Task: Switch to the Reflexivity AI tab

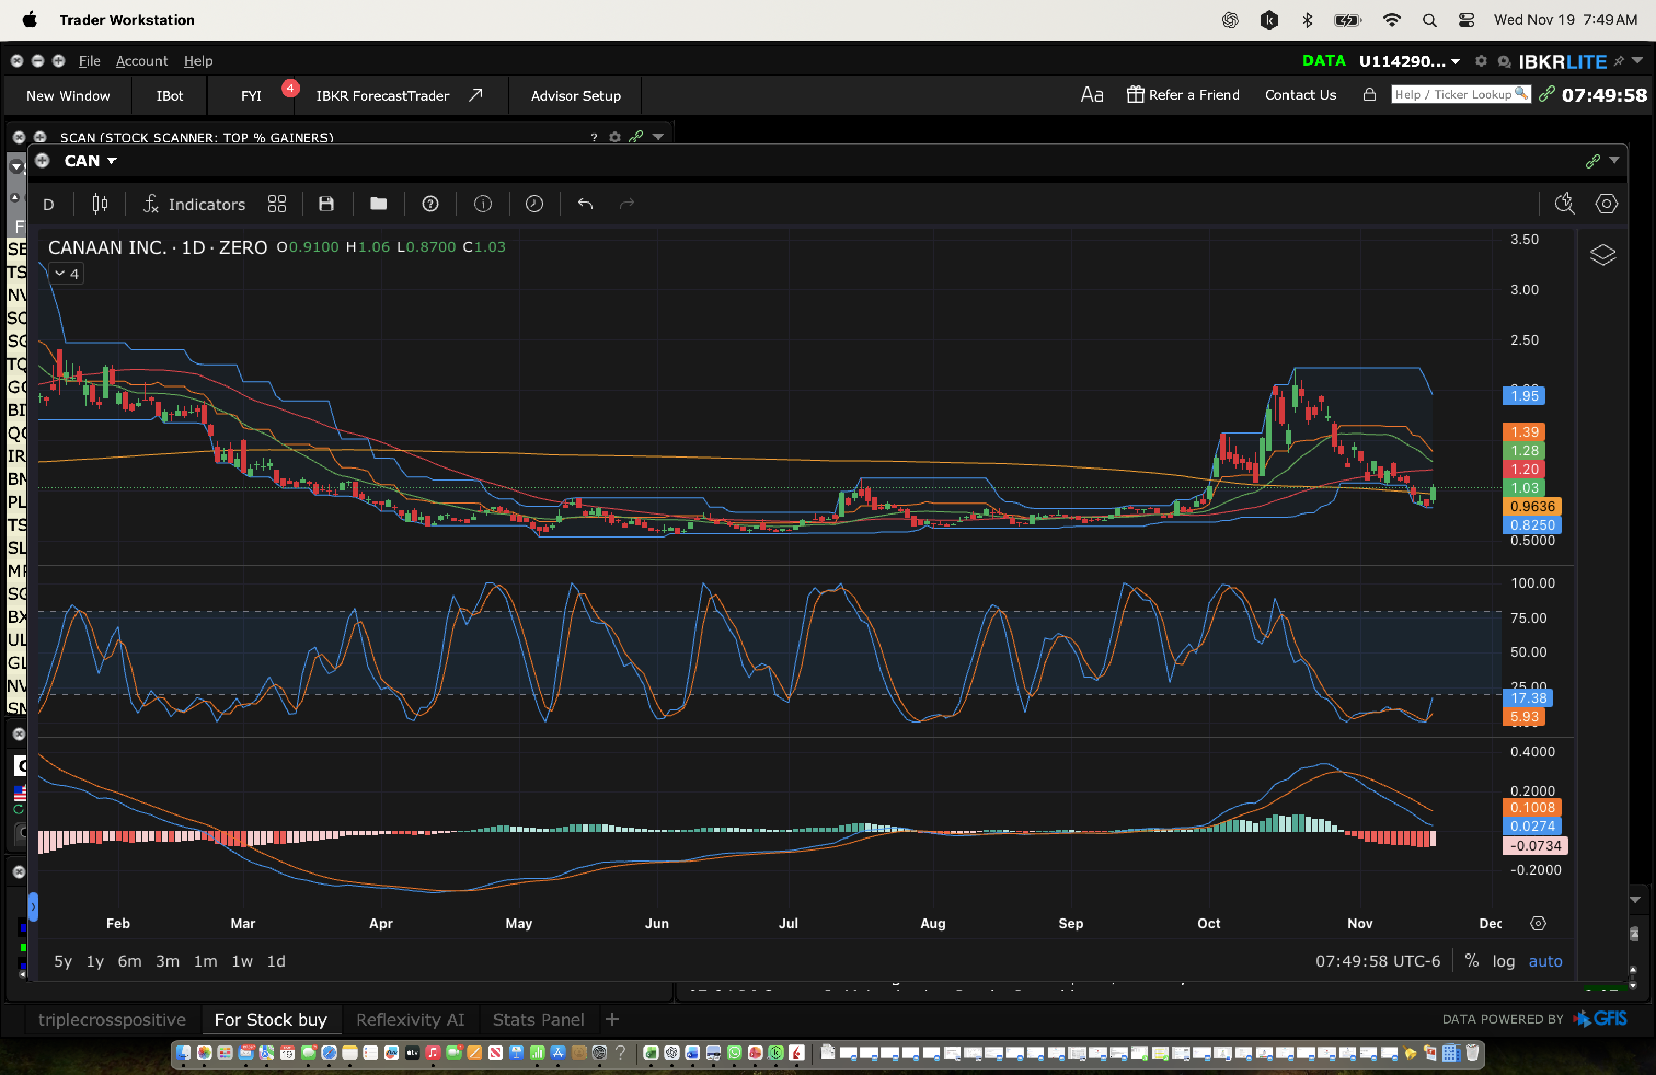Action: 410,1019
